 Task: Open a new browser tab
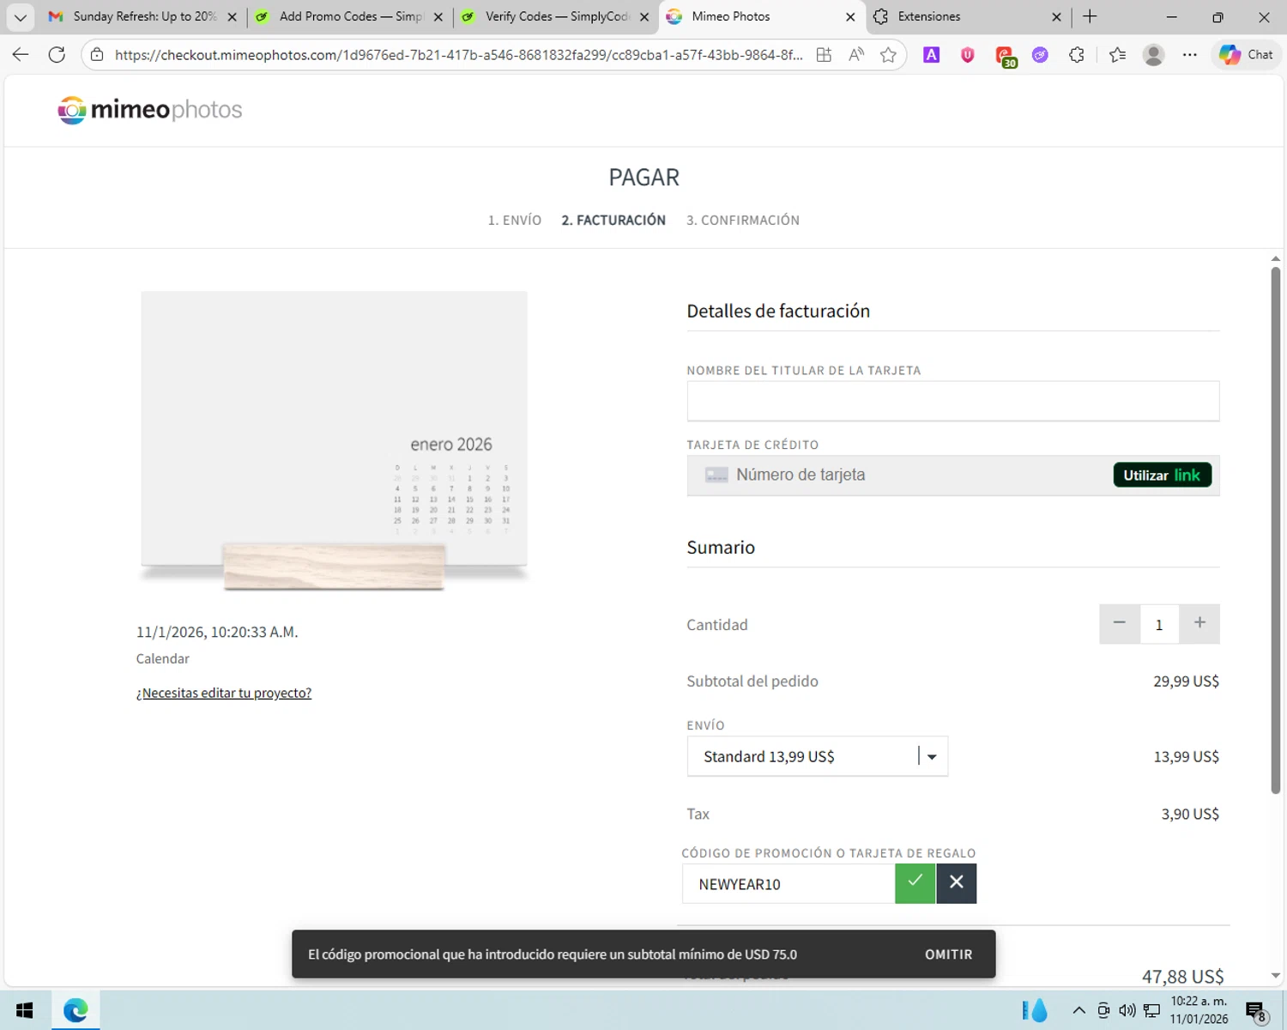(1091, 16)
